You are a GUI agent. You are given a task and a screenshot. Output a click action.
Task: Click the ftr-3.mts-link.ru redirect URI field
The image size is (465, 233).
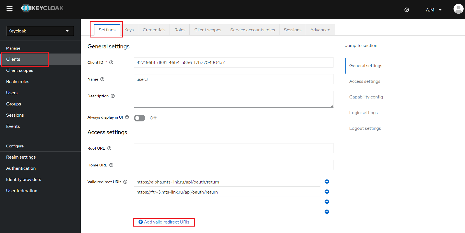[x=227, y=192]
